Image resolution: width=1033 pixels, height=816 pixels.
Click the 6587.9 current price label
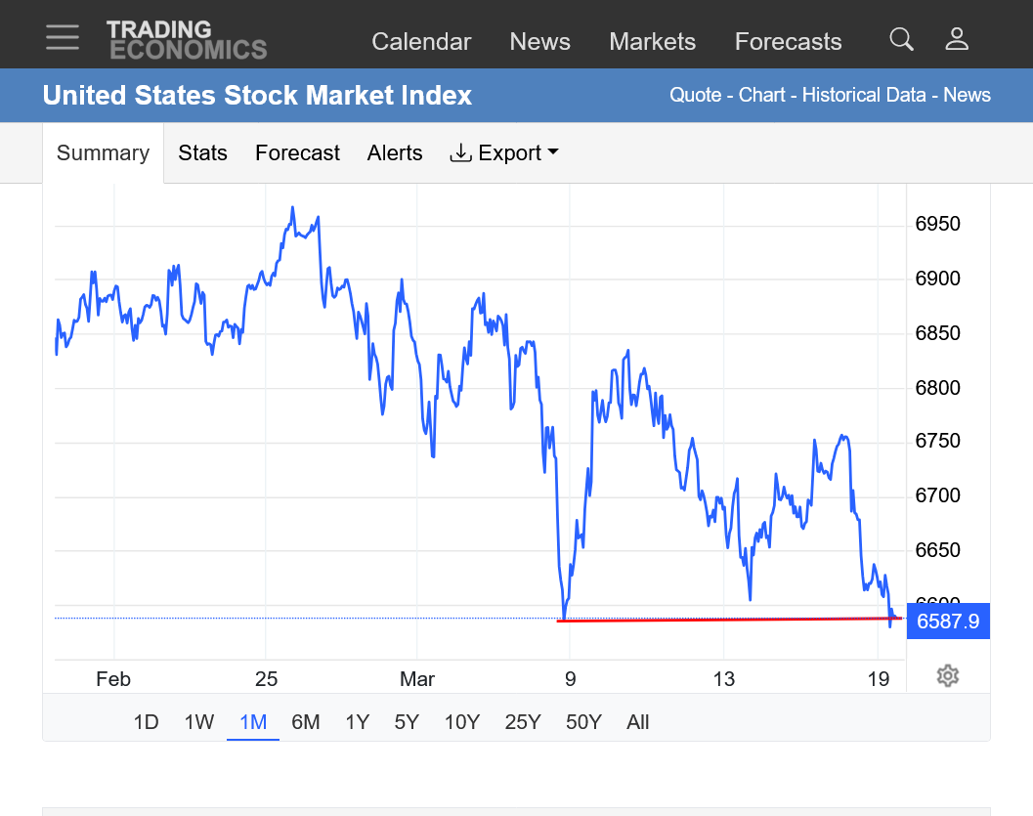(x=947, y=621)
